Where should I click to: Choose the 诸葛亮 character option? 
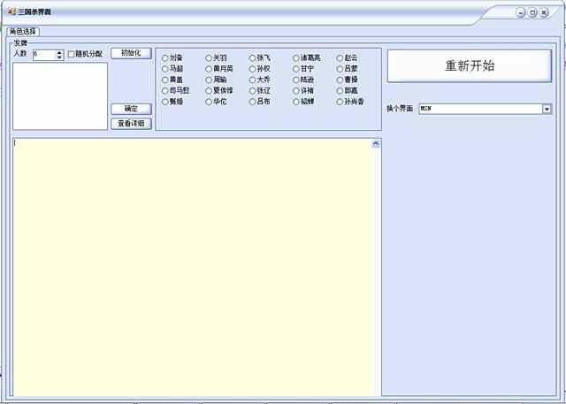pos(296,57)
